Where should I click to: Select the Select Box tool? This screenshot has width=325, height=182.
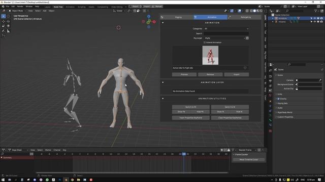point(4,16)
